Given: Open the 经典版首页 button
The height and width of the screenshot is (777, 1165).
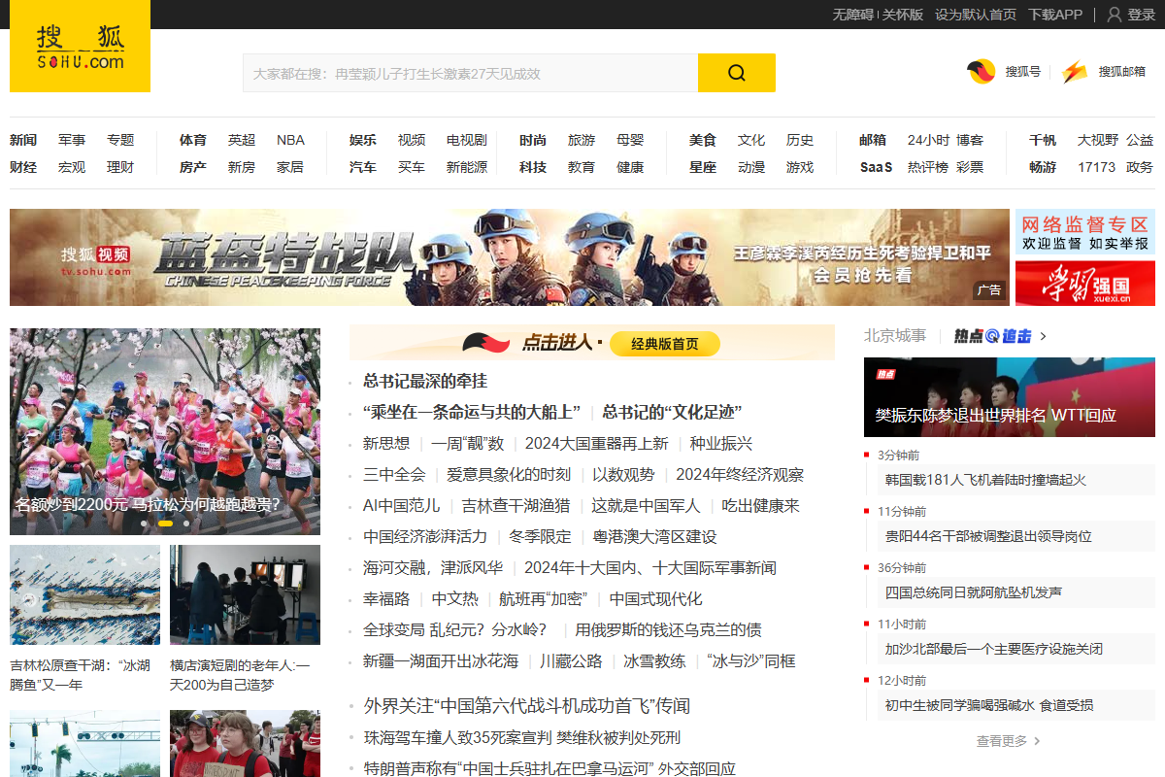Looking at the screenshot, I should pos(663,343).
